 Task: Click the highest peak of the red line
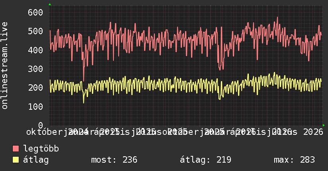[277, 17]
